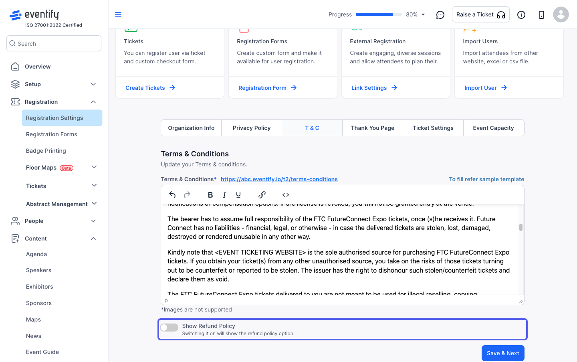Open Event Guide under Content
The height and width of the screenshot is (362, 577).
coord(42,352)
